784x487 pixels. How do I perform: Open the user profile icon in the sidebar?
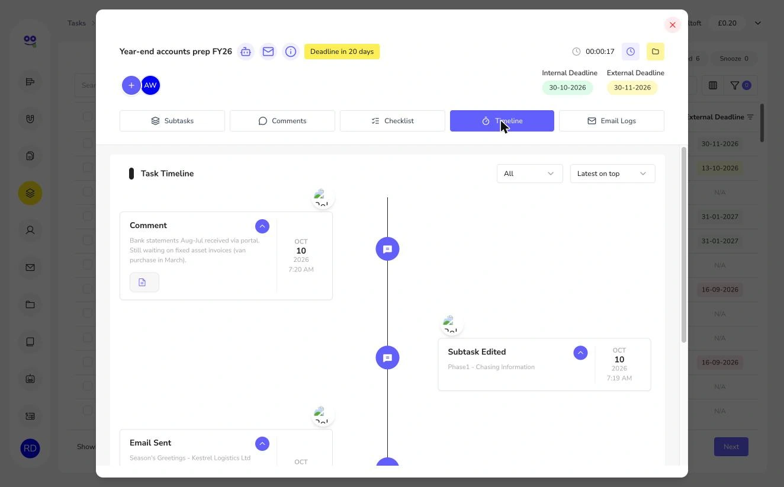point(30,230)
